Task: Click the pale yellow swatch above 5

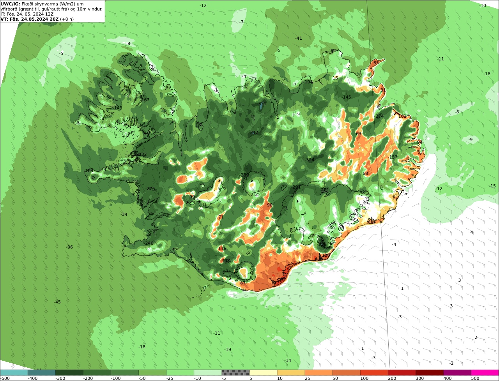Action: pyautogui.click(x=263, y=372)
